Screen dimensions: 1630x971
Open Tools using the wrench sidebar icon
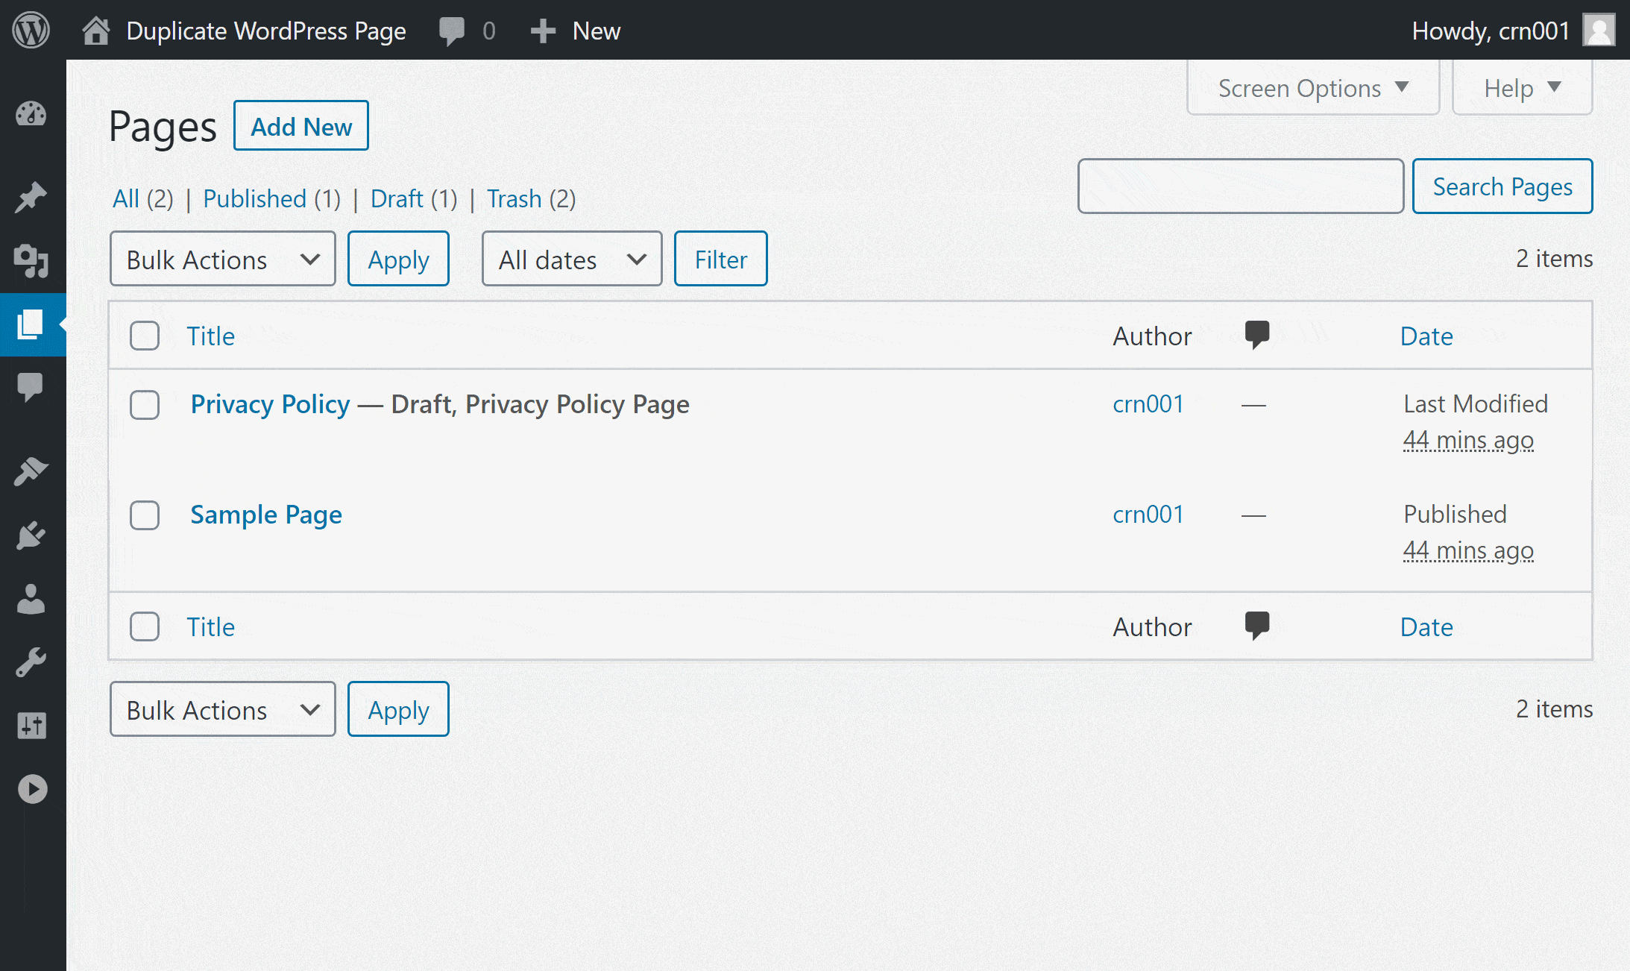coord(32,662)
